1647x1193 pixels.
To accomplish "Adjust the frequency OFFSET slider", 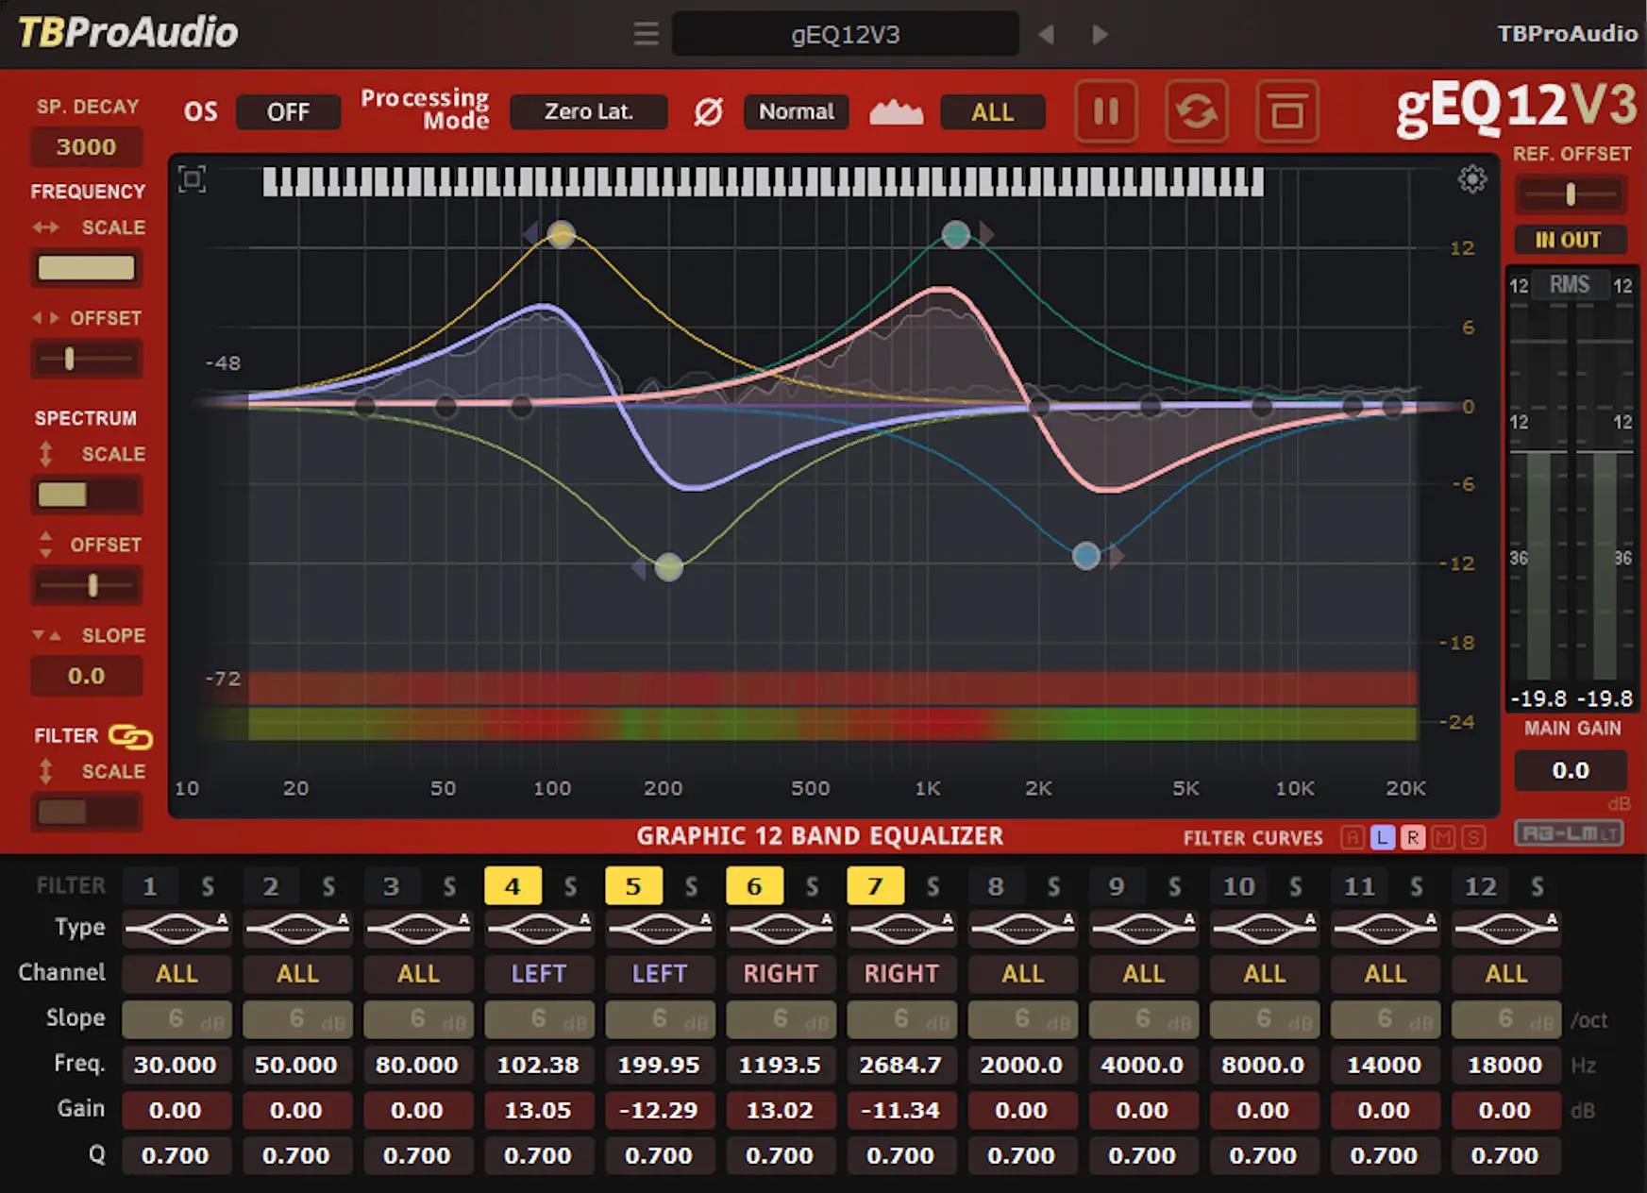I will [86, 359].
